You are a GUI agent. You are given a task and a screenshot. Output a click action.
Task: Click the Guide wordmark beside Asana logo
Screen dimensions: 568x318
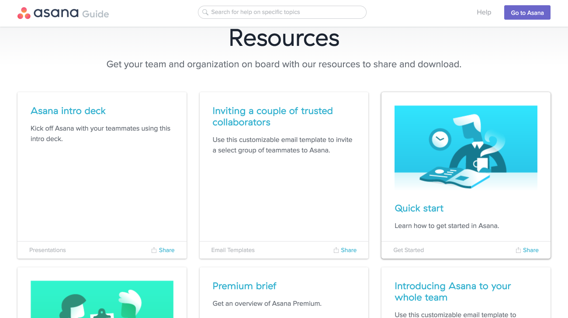(95, 14)
